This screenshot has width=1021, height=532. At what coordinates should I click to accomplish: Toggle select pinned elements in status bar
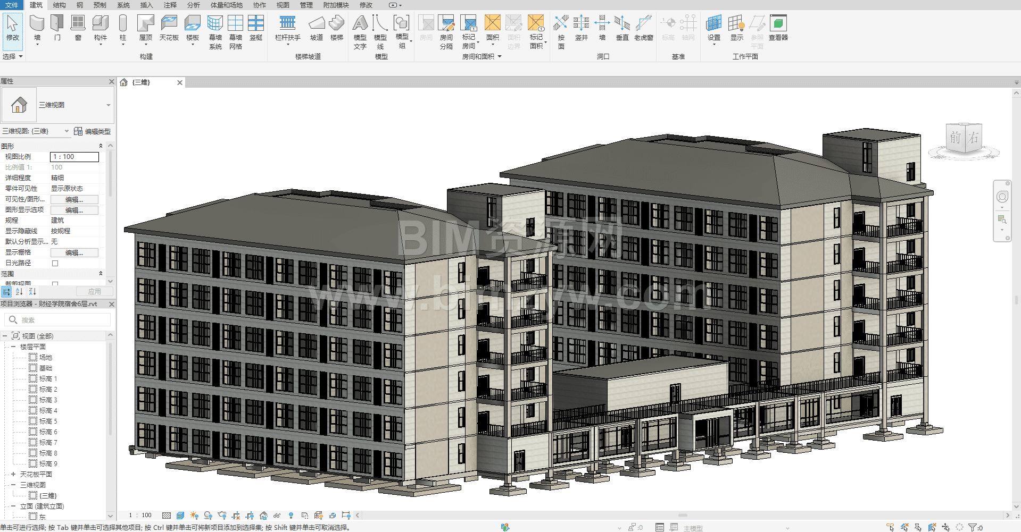pos(918,527)
